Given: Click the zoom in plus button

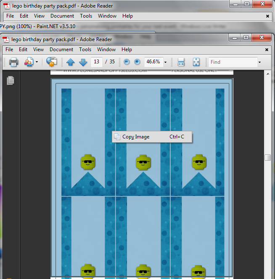Looking at the screenshot, I should pyautogui.click(x=137, y=62).
